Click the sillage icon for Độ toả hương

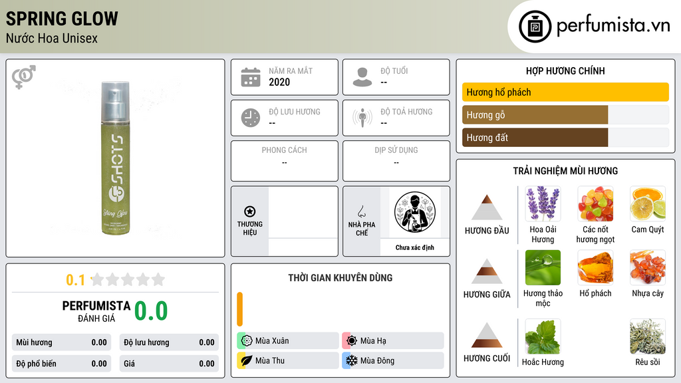tap(362, 118)
